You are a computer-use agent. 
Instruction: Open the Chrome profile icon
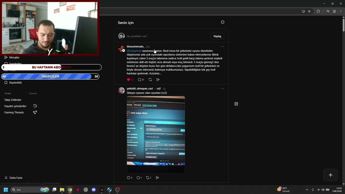click(334, 11)
